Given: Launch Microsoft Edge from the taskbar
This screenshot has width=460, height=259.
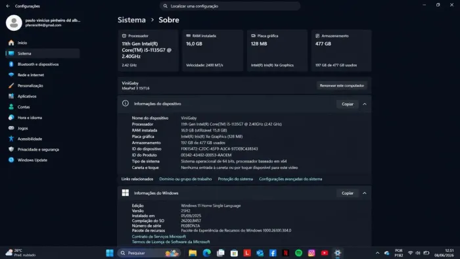Looking at the screenshot, I should click(206, 253).
